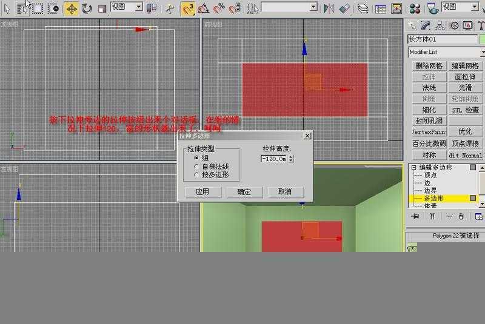Switch to the Utilities hammer panel
485x324 pixels.
click(481, 25)
